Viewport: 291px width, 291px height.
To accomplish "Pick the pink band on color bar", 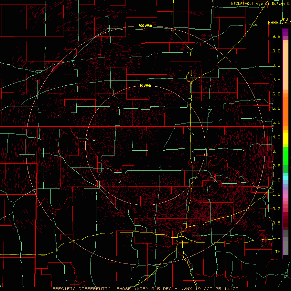I will pyautogui.click(x=286, y=196).
